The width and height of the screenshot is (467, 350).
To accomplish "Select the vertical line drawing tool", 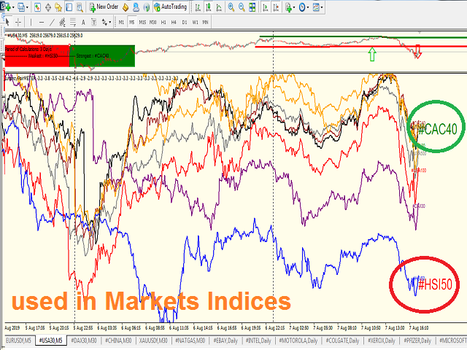I will tap(31, 22).
